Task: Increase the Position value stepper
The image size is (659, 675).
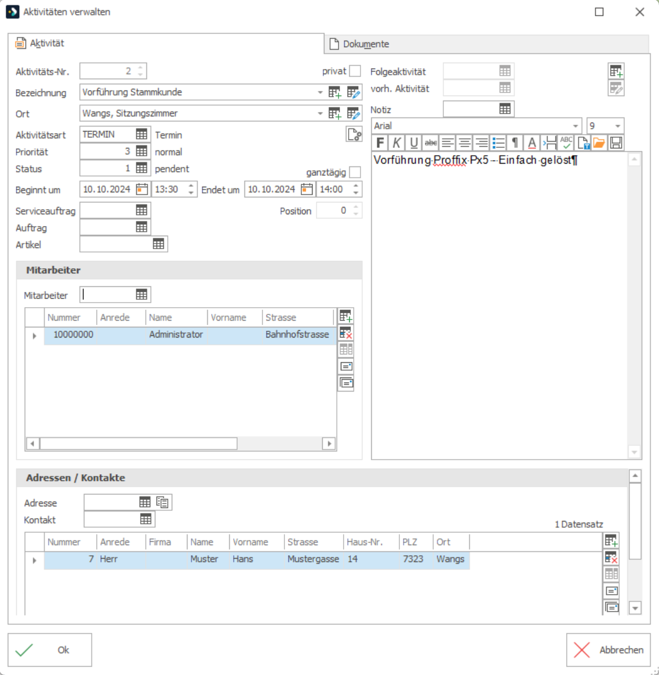Action: [x=356, y=207]
